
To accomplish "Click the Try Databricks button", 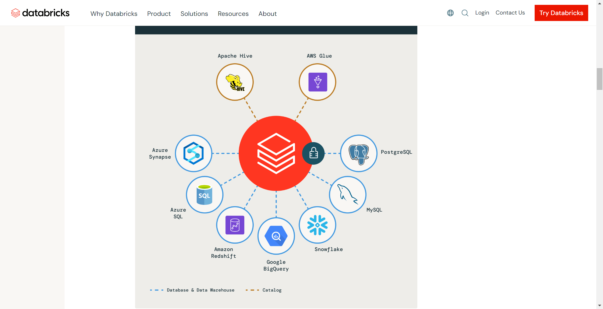I will tap(561, 13).
